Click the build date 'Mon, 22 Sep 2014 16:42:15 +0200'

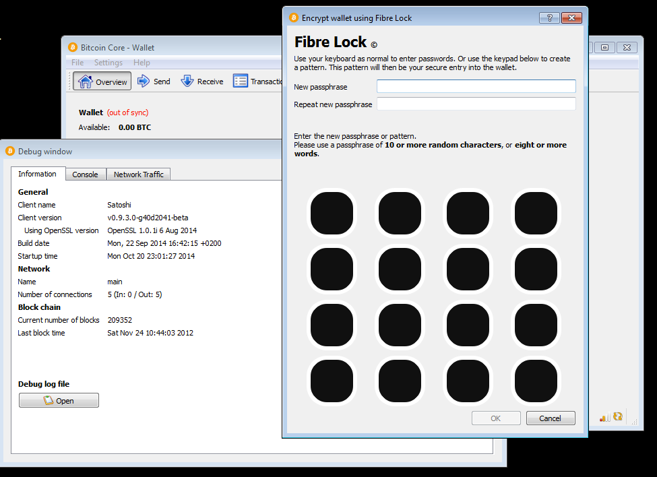164,243
